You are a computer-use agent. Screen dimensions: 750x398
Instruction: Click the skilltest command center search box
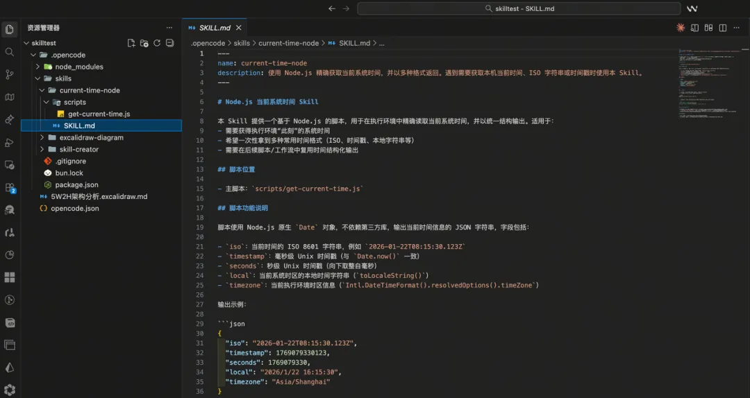[x=519, y=8]
